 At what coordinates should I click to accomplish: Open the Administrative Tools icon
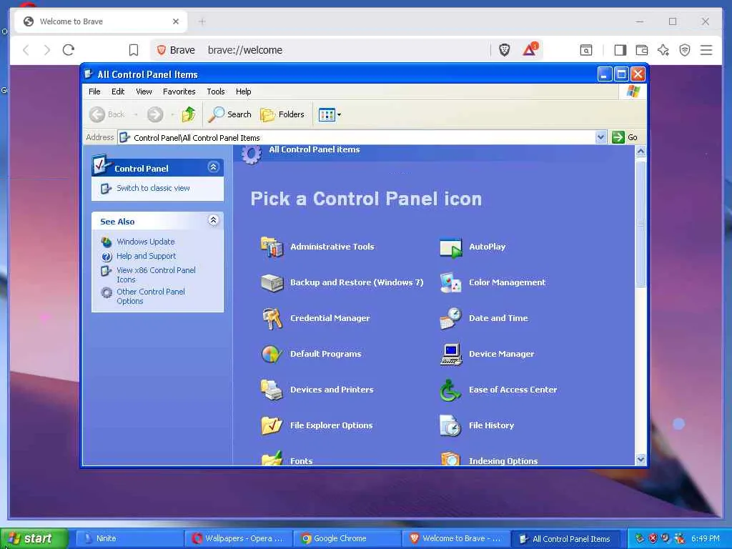tap(272, 247)
